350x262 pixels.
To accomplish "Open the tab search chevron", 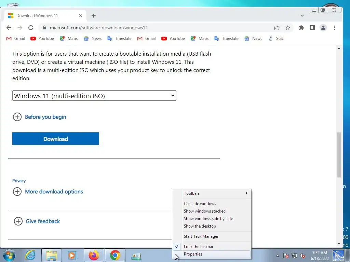I will point(302,16).
